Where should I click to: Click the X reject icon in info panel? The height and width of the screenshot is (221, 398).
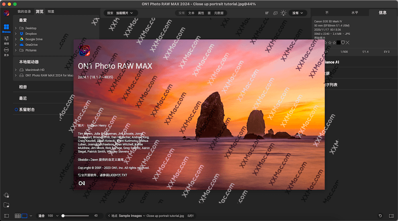(x=347, y=43)
